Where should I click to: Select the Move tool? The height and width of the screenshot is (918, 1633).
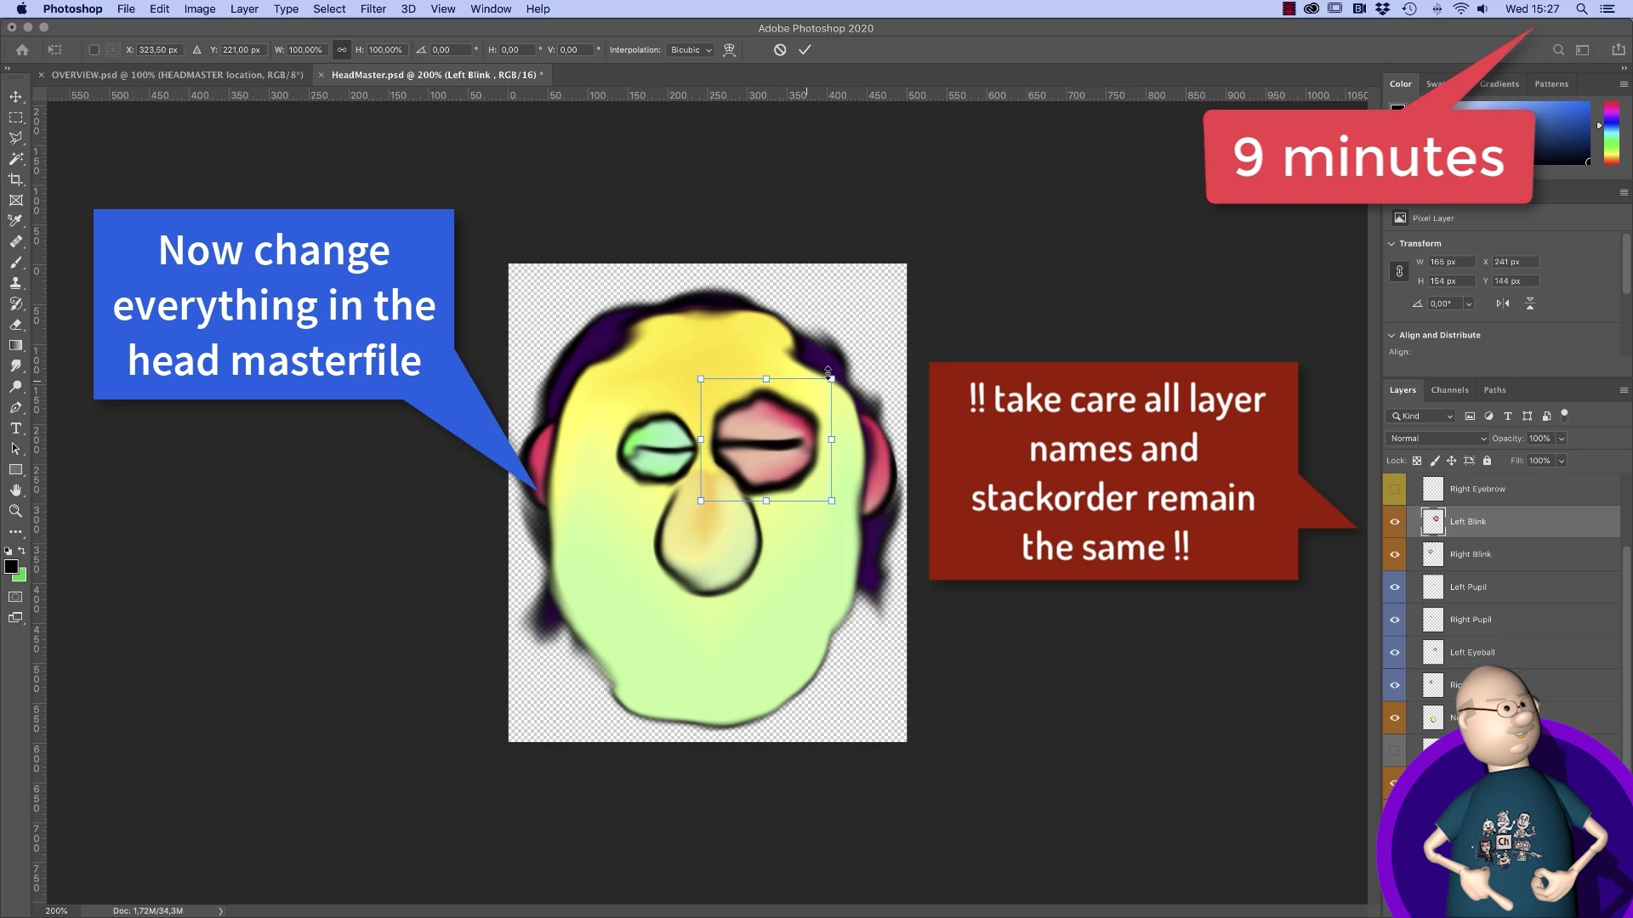(15, 96)
